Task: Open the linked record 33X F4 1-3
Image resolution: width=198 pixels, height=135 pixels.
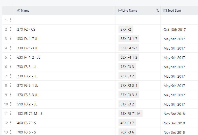Action: [x=129, y=48]
